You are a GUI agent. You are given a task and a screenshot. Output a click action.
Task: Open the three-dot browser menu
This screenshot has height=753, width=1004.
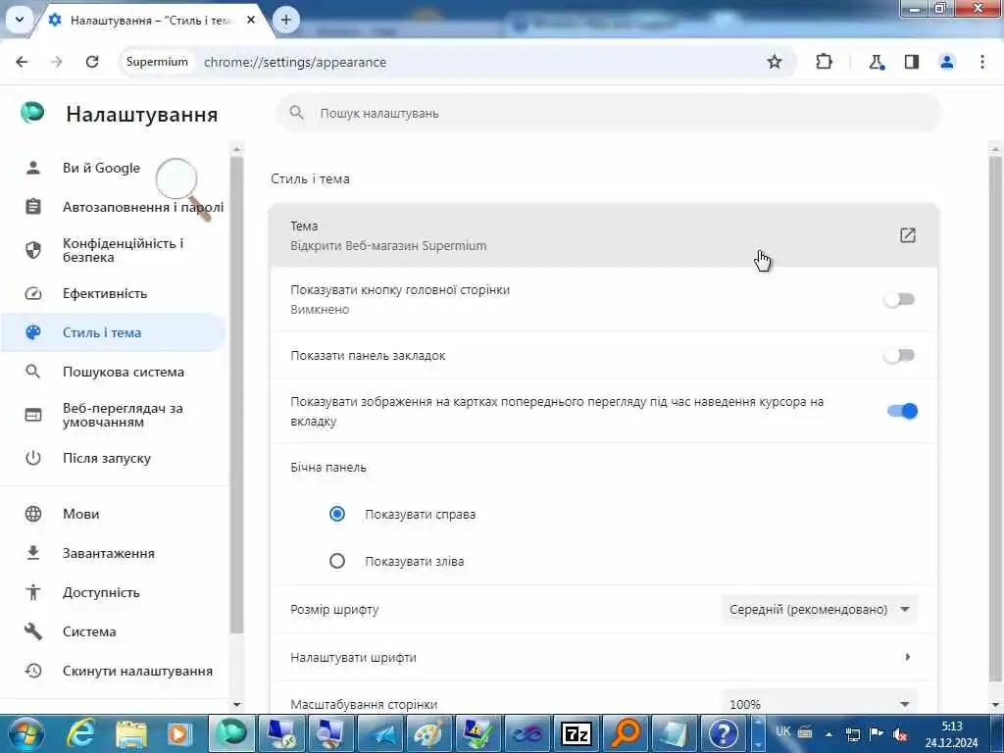982,62
